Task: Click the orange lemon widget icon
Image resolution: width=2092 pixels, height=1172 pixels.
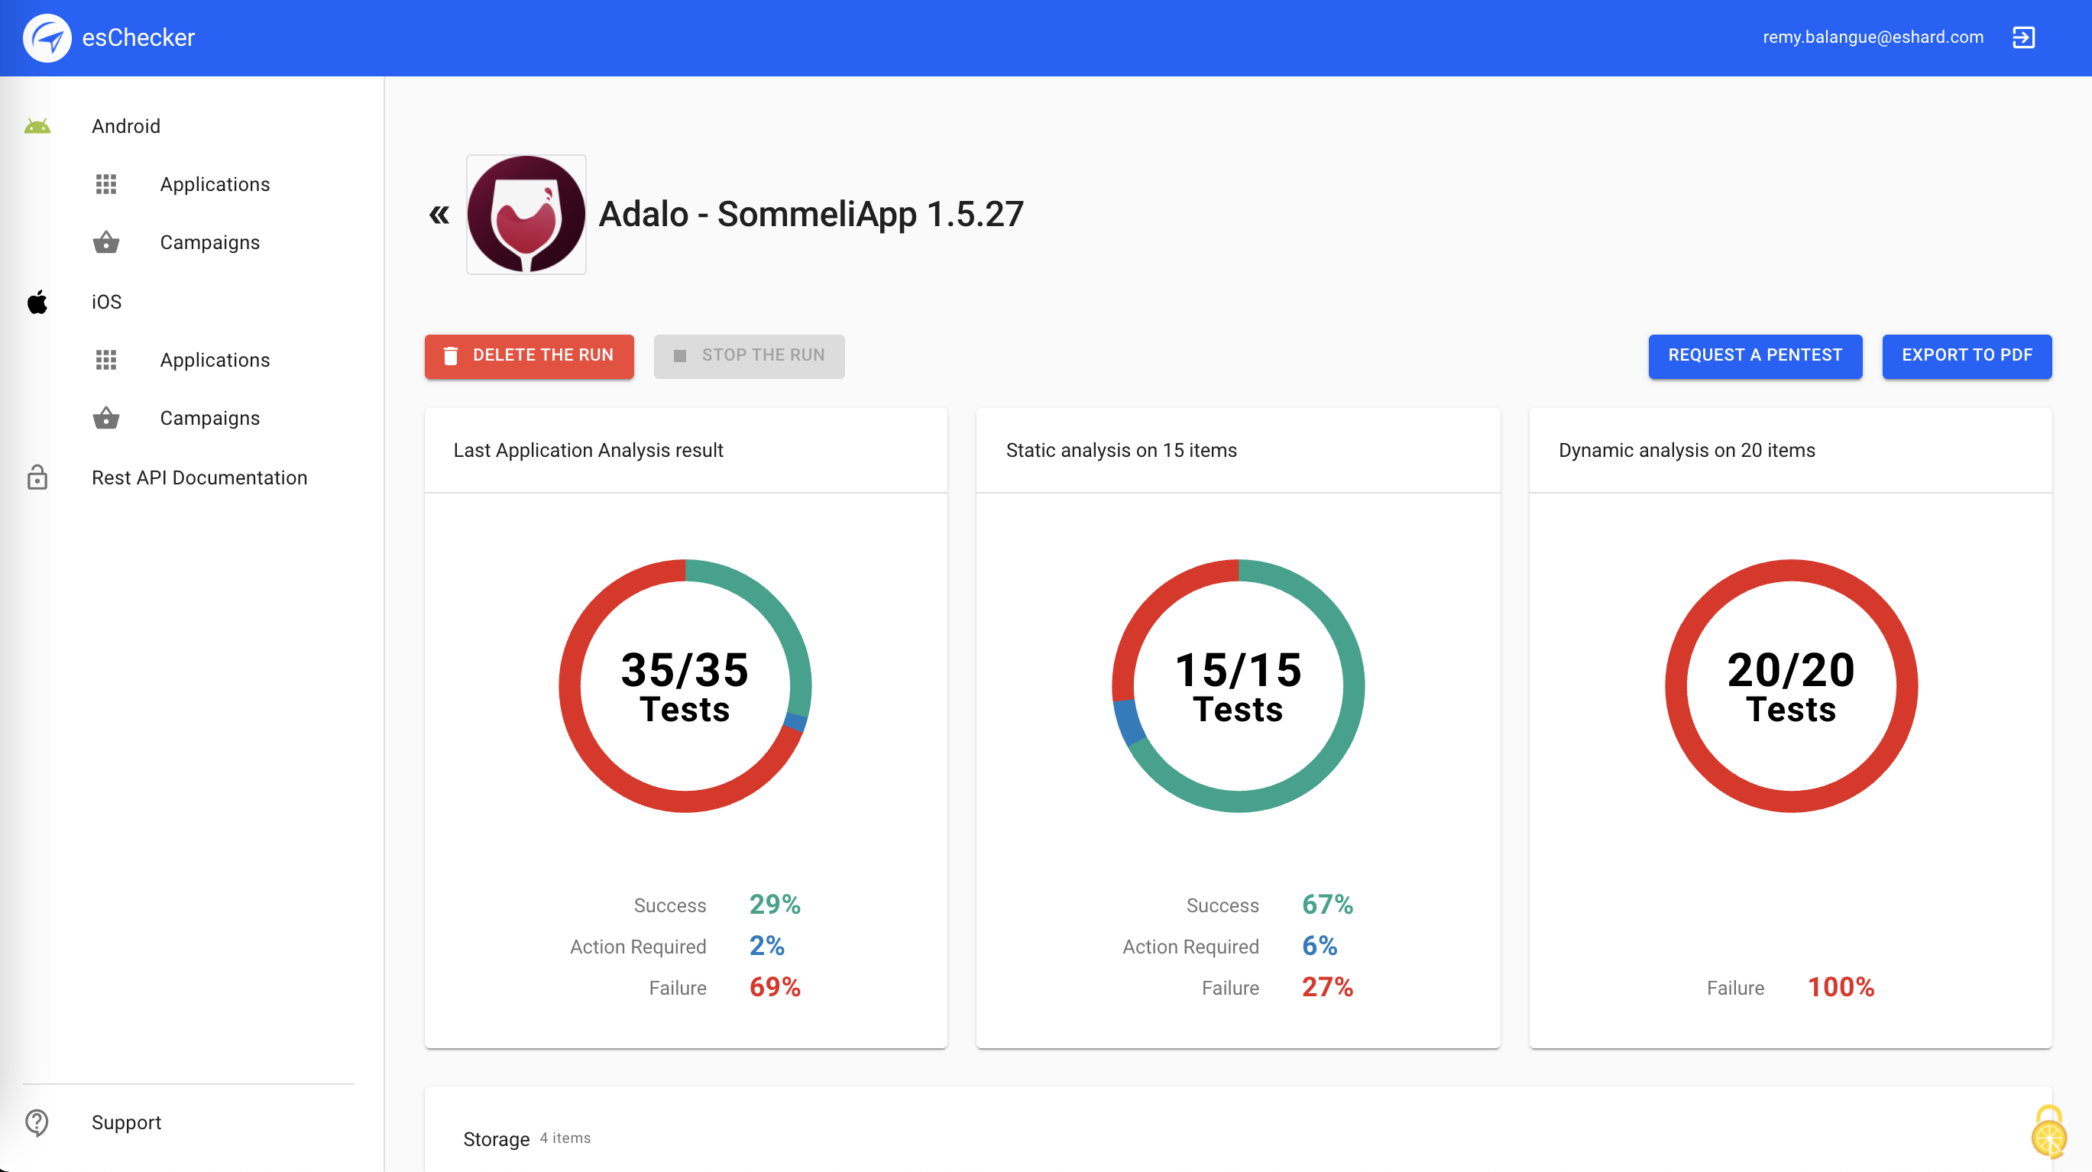Action: coord(2049,1132)
